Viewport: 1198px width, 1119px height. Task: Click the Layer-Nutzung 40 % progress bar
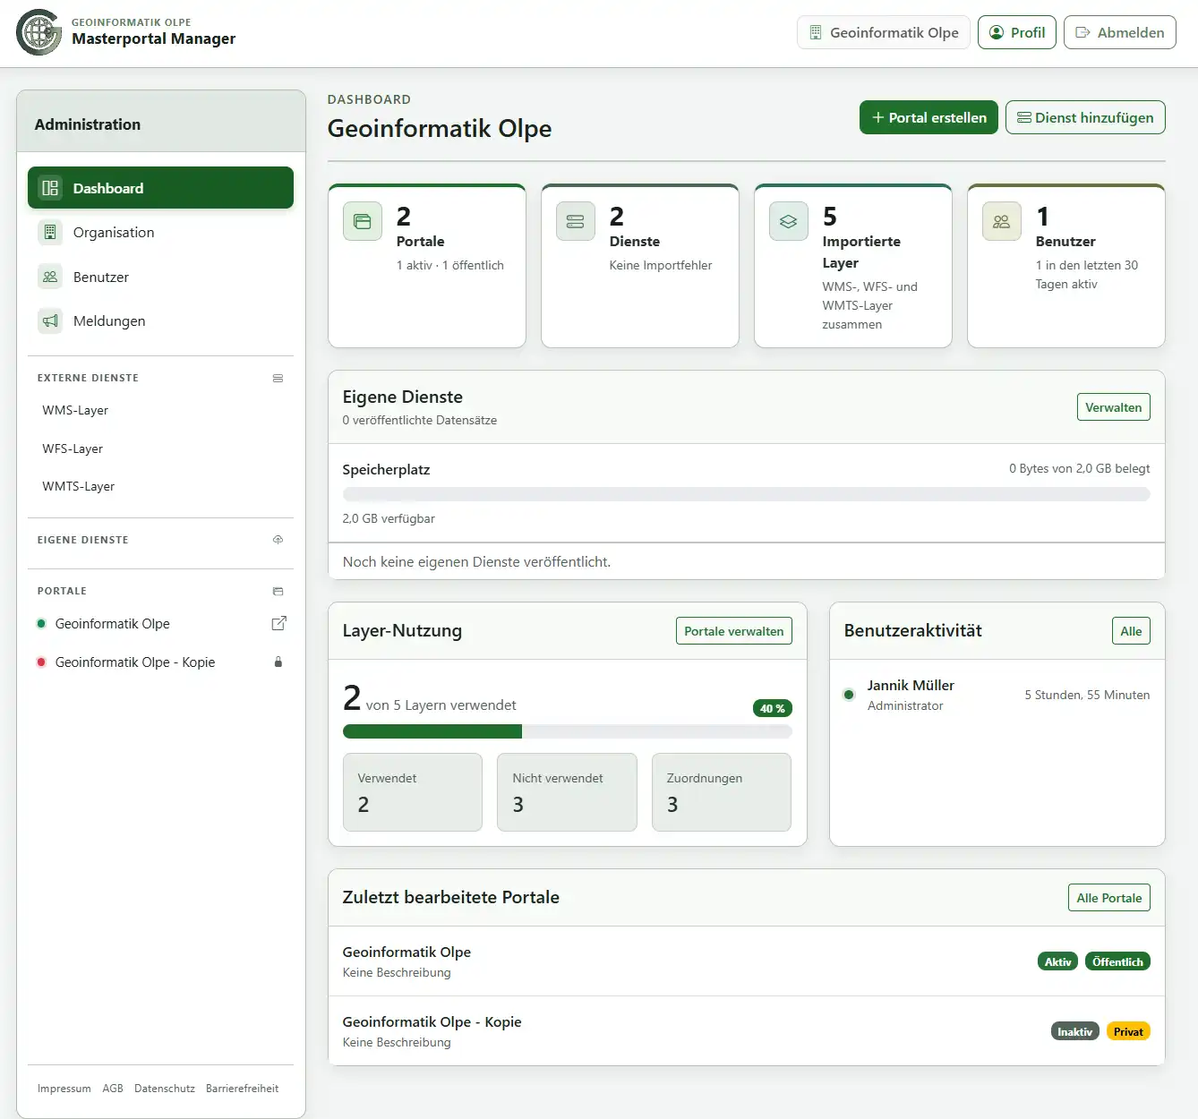coord(567,732)
